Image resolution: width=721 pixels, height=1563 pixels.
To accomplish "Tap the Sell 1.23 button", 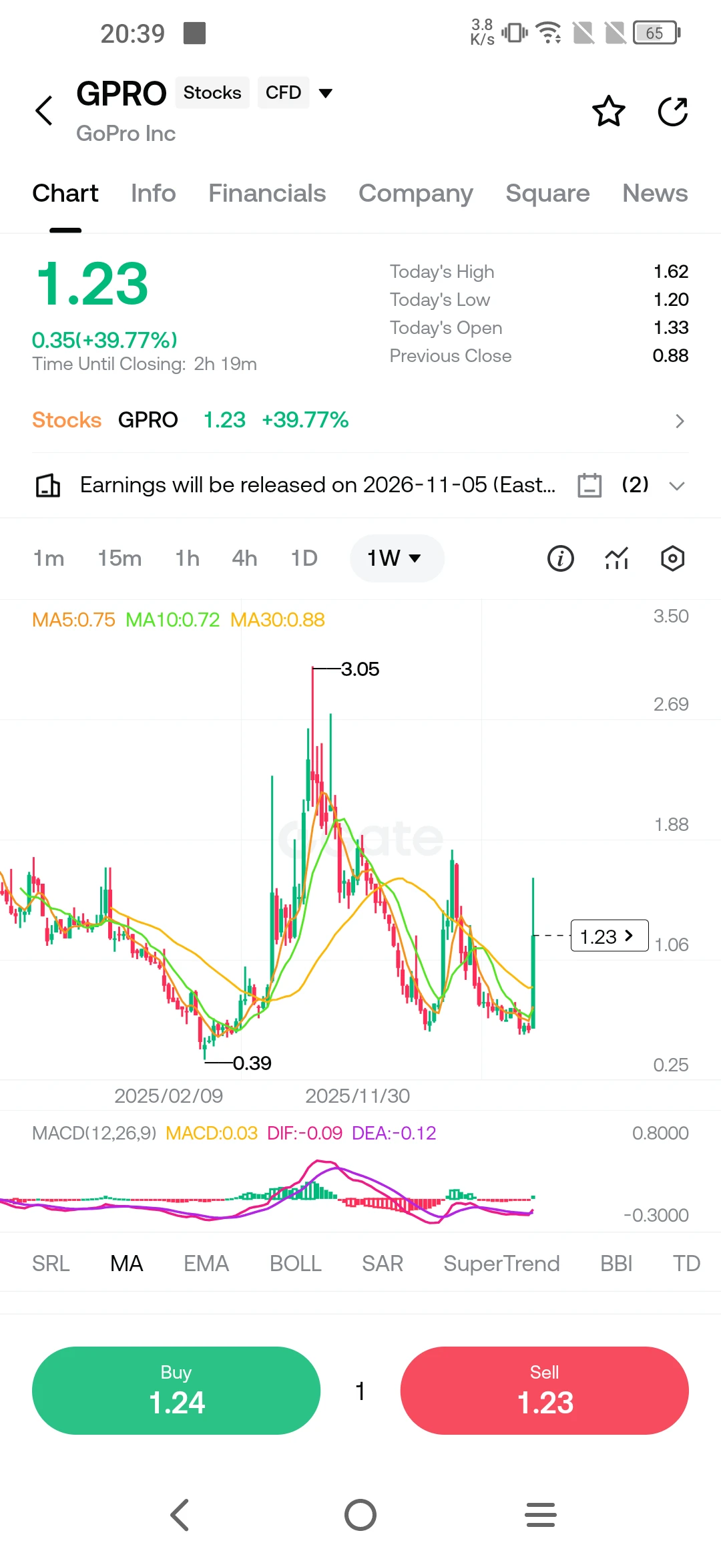I will click(x=545, y=1391).
